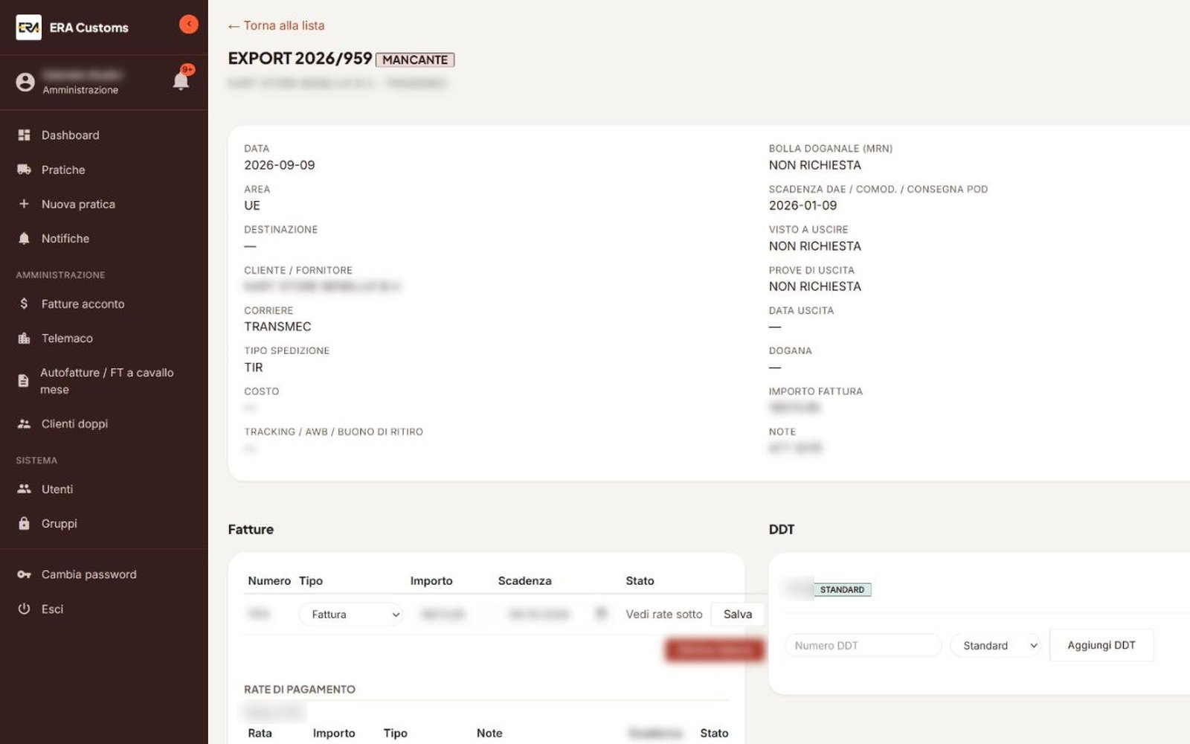Click the ERA Customs logo icon
Screen dimensions: 1190x744
[28, 28]
